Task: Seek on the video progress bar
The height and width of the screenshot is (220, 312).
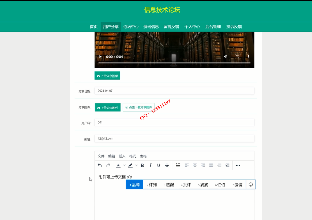Action: (174, 63)
